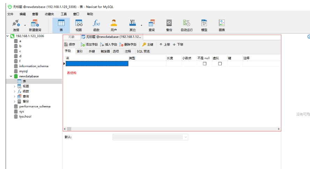Collapse the newdatabase tree node
Image resolution: width=310 pixels, height=169 pixels.
pyautogui.click(x=11, y=76)
